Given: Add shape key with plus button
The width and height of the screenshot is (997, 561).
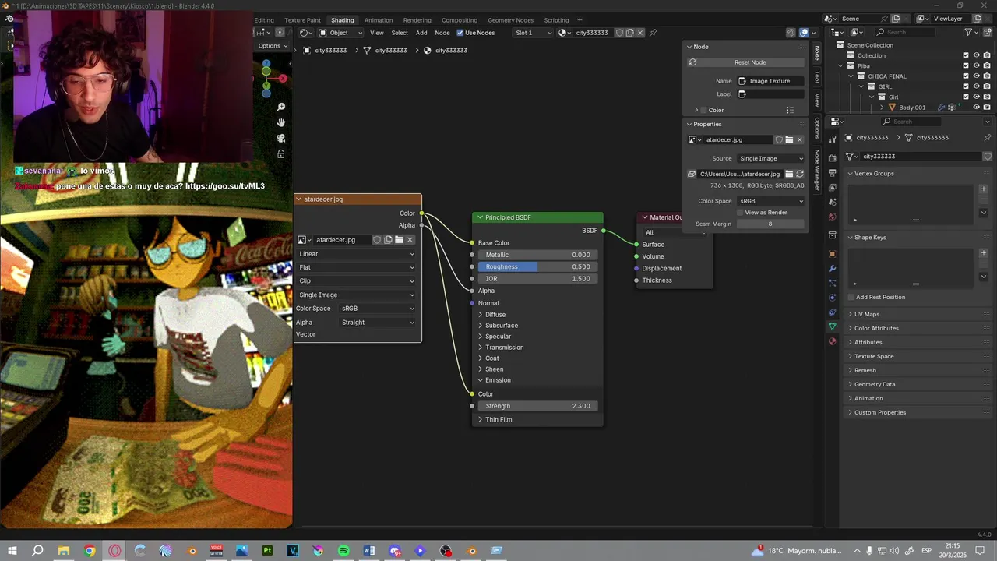Looking at the screenshot, I should [x=983, y=253].
